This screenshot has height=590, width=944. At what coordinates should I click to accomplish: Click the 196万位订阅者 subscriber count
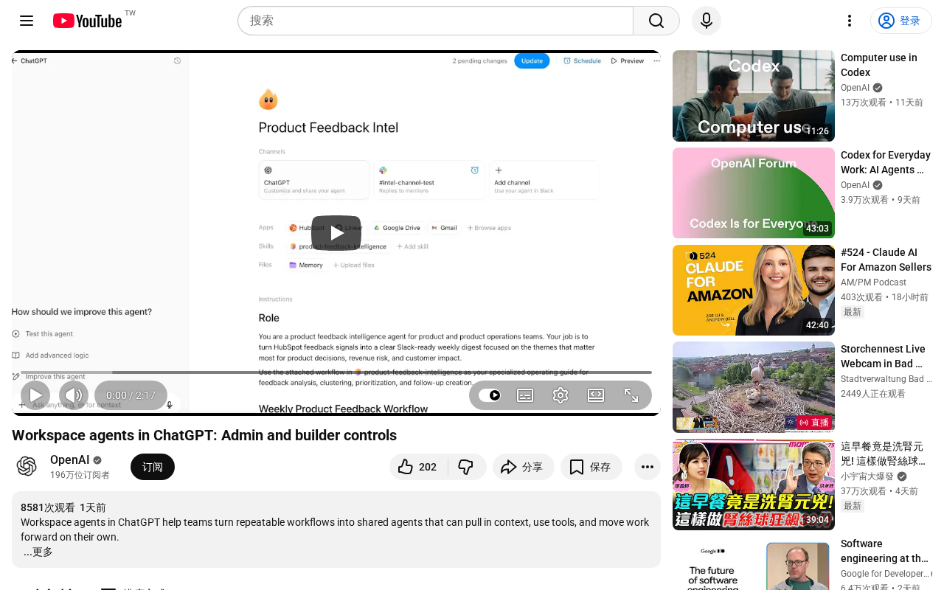(80, 475)
